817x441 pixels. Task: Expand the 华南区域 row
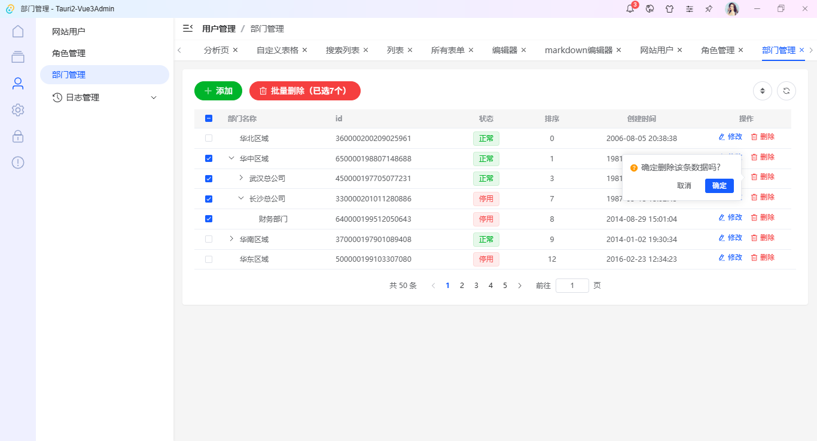(231, 238)
